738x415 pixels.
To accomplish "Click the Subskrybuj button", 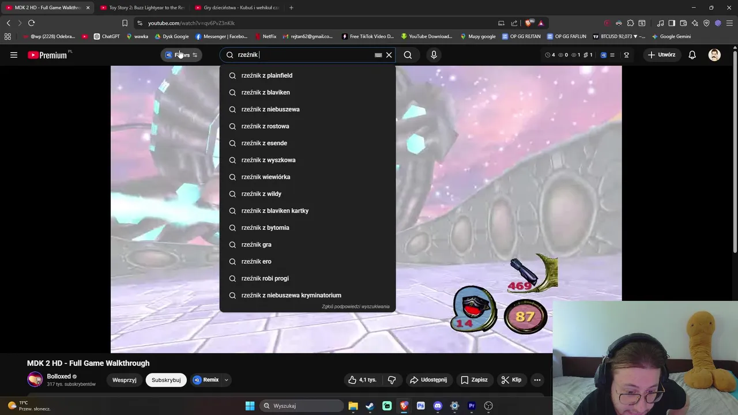I will pos(166,380).
